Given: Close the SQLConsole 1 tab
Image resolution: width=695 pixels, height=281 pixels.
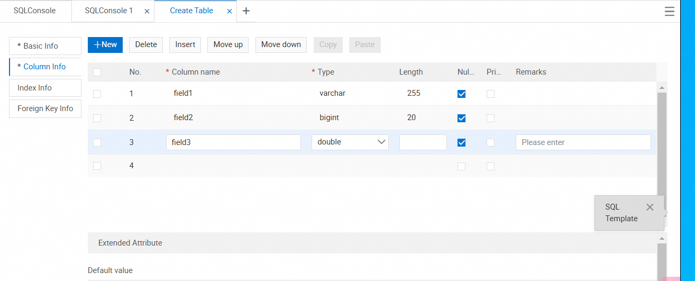Looking at the screenshot, I should [147, 11].
